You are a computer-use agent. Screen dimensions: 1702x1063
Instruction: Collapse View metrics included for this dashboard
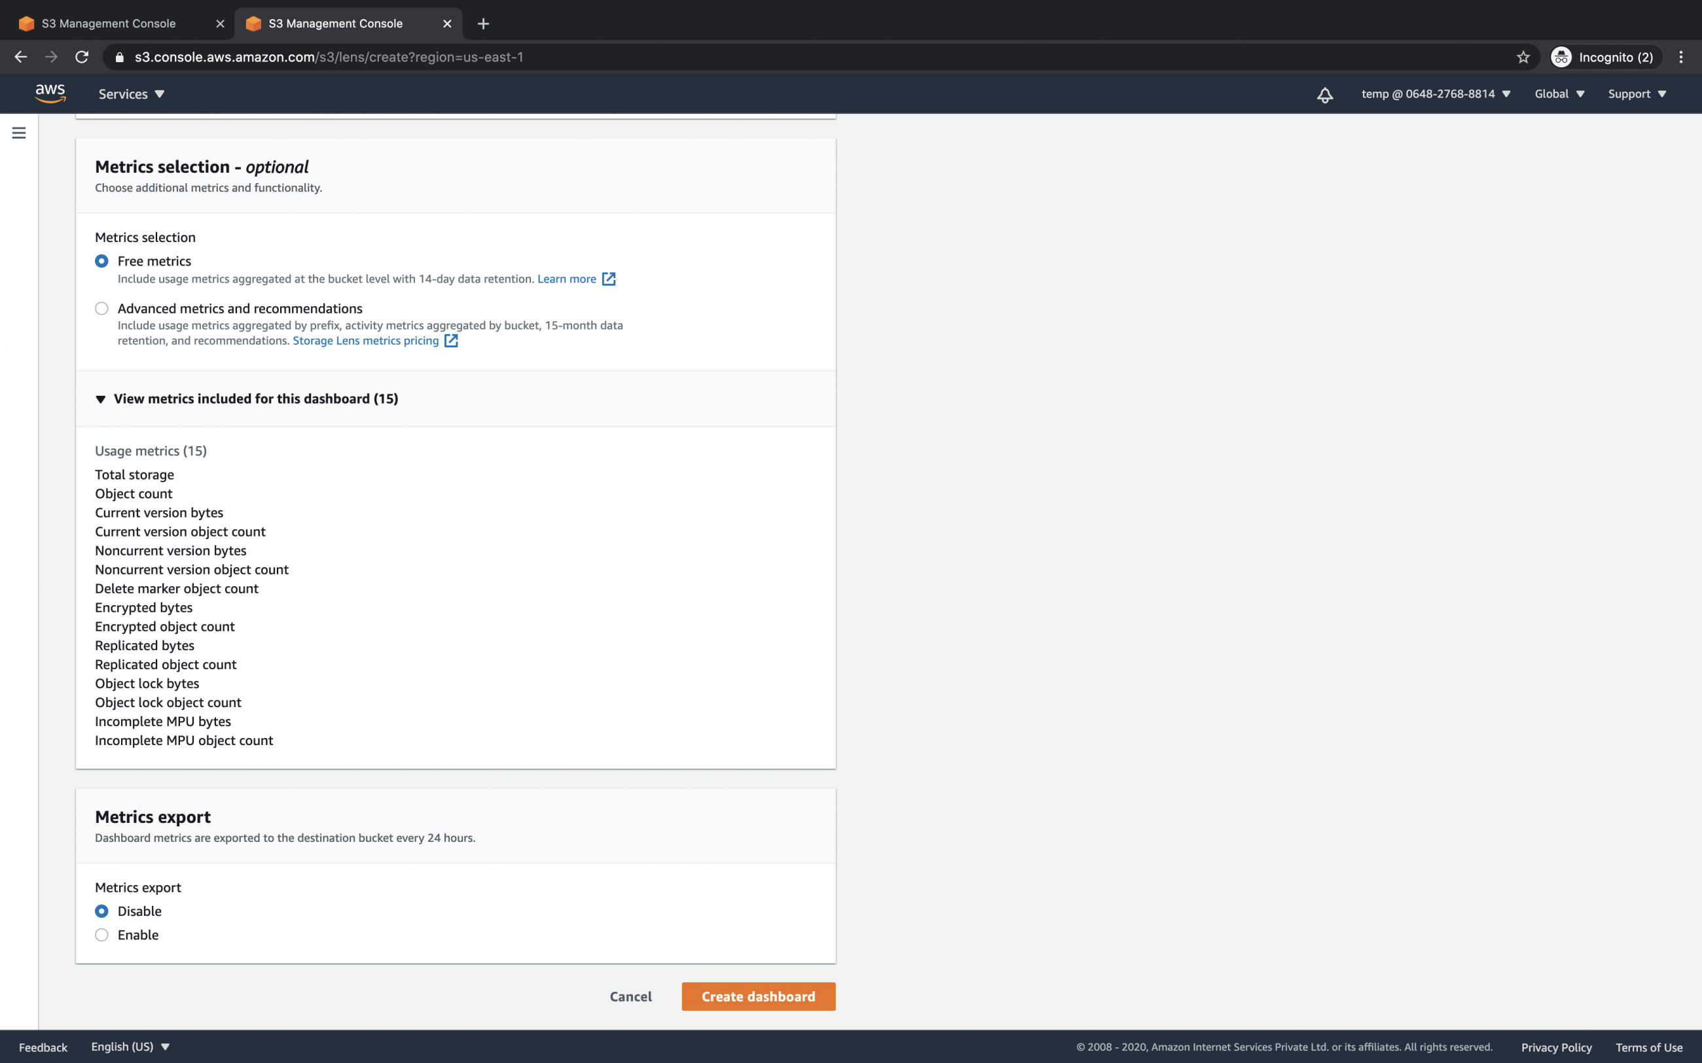pos(101,398)
